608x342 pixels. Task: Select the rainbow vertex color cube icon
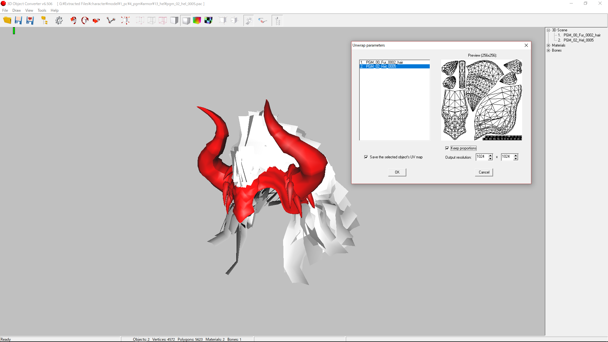[x=197, y=21]
